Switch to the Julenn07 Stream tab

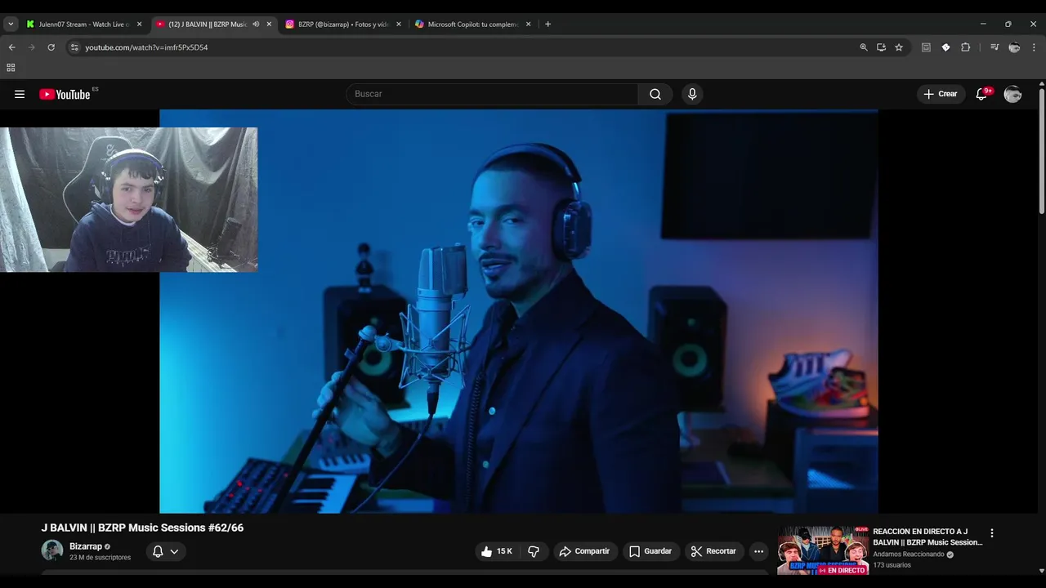[83, 24]
